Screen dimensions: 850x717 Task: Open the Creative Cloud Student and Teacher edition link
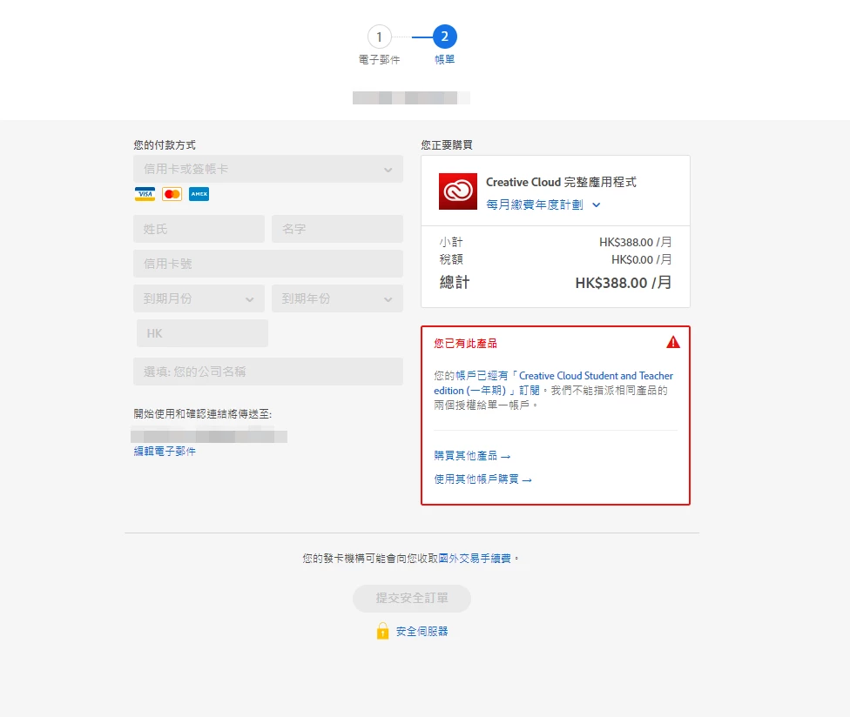pyautogui.click(x=553, y=383)
